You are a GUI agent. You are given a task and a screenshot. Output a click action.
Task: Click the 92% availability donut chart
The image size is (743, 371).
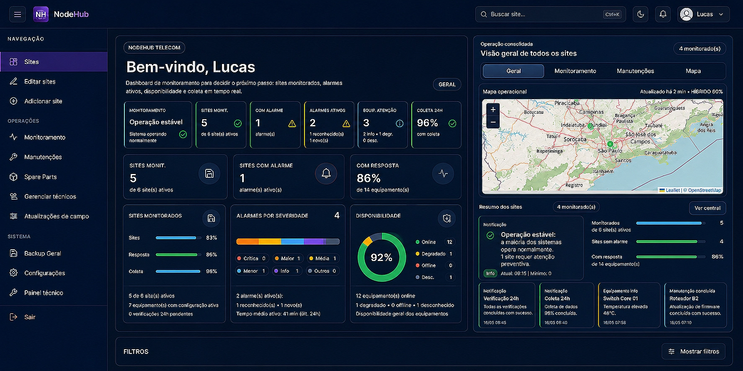pyautogui.click(x=382, y=257)
